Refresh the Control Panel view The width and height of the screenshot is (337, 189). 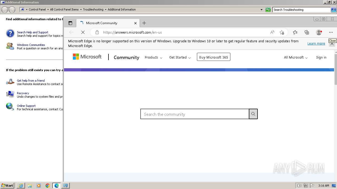coord(268,10)
